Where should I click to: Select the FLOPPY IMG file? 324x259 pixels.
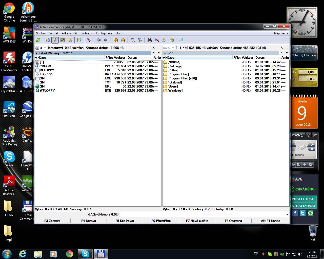[x=98, y=74]
